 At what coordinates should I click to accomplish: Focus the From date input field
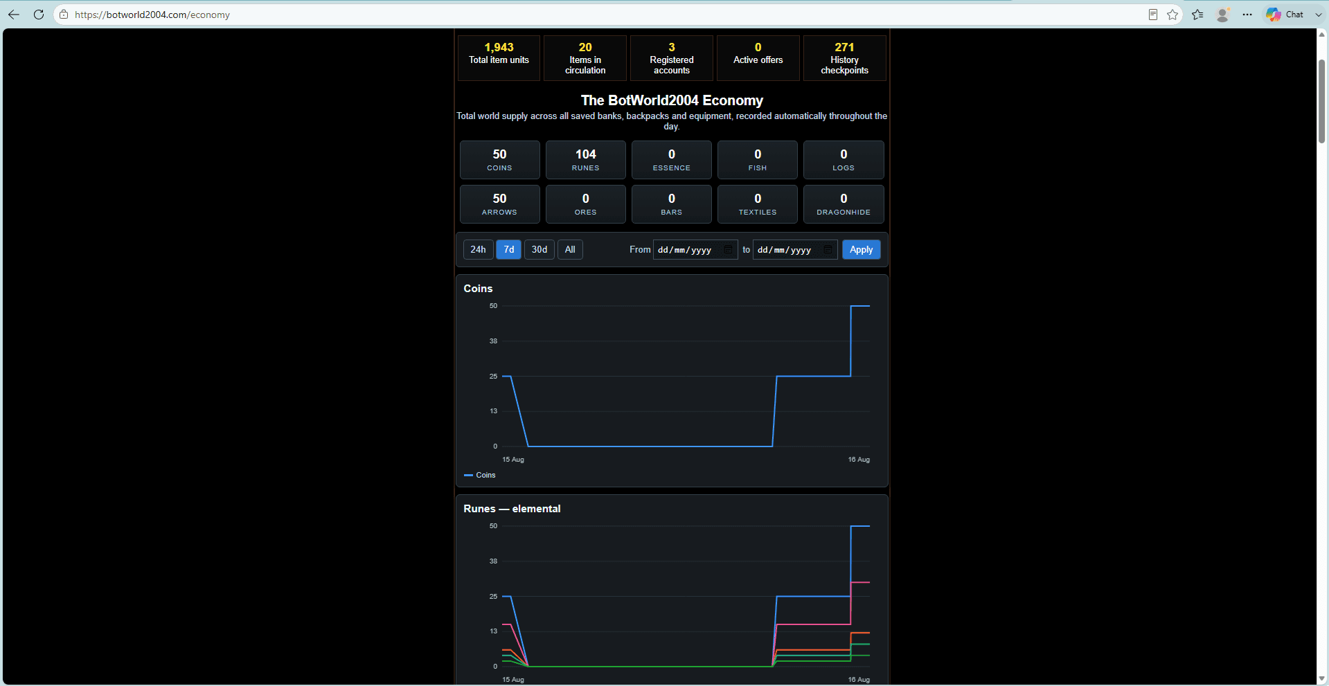695,250
